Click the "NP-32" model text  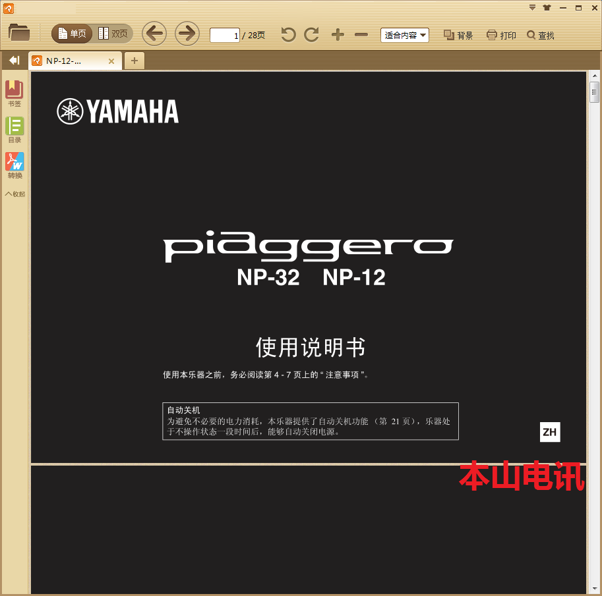point(268,277)
